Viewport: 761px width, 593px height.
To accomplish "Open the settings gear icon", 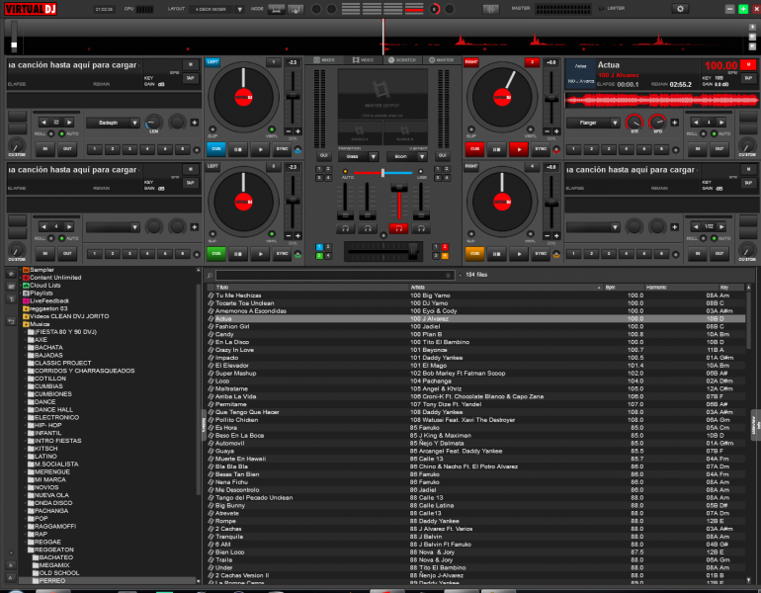I will [x=680, y=9].
